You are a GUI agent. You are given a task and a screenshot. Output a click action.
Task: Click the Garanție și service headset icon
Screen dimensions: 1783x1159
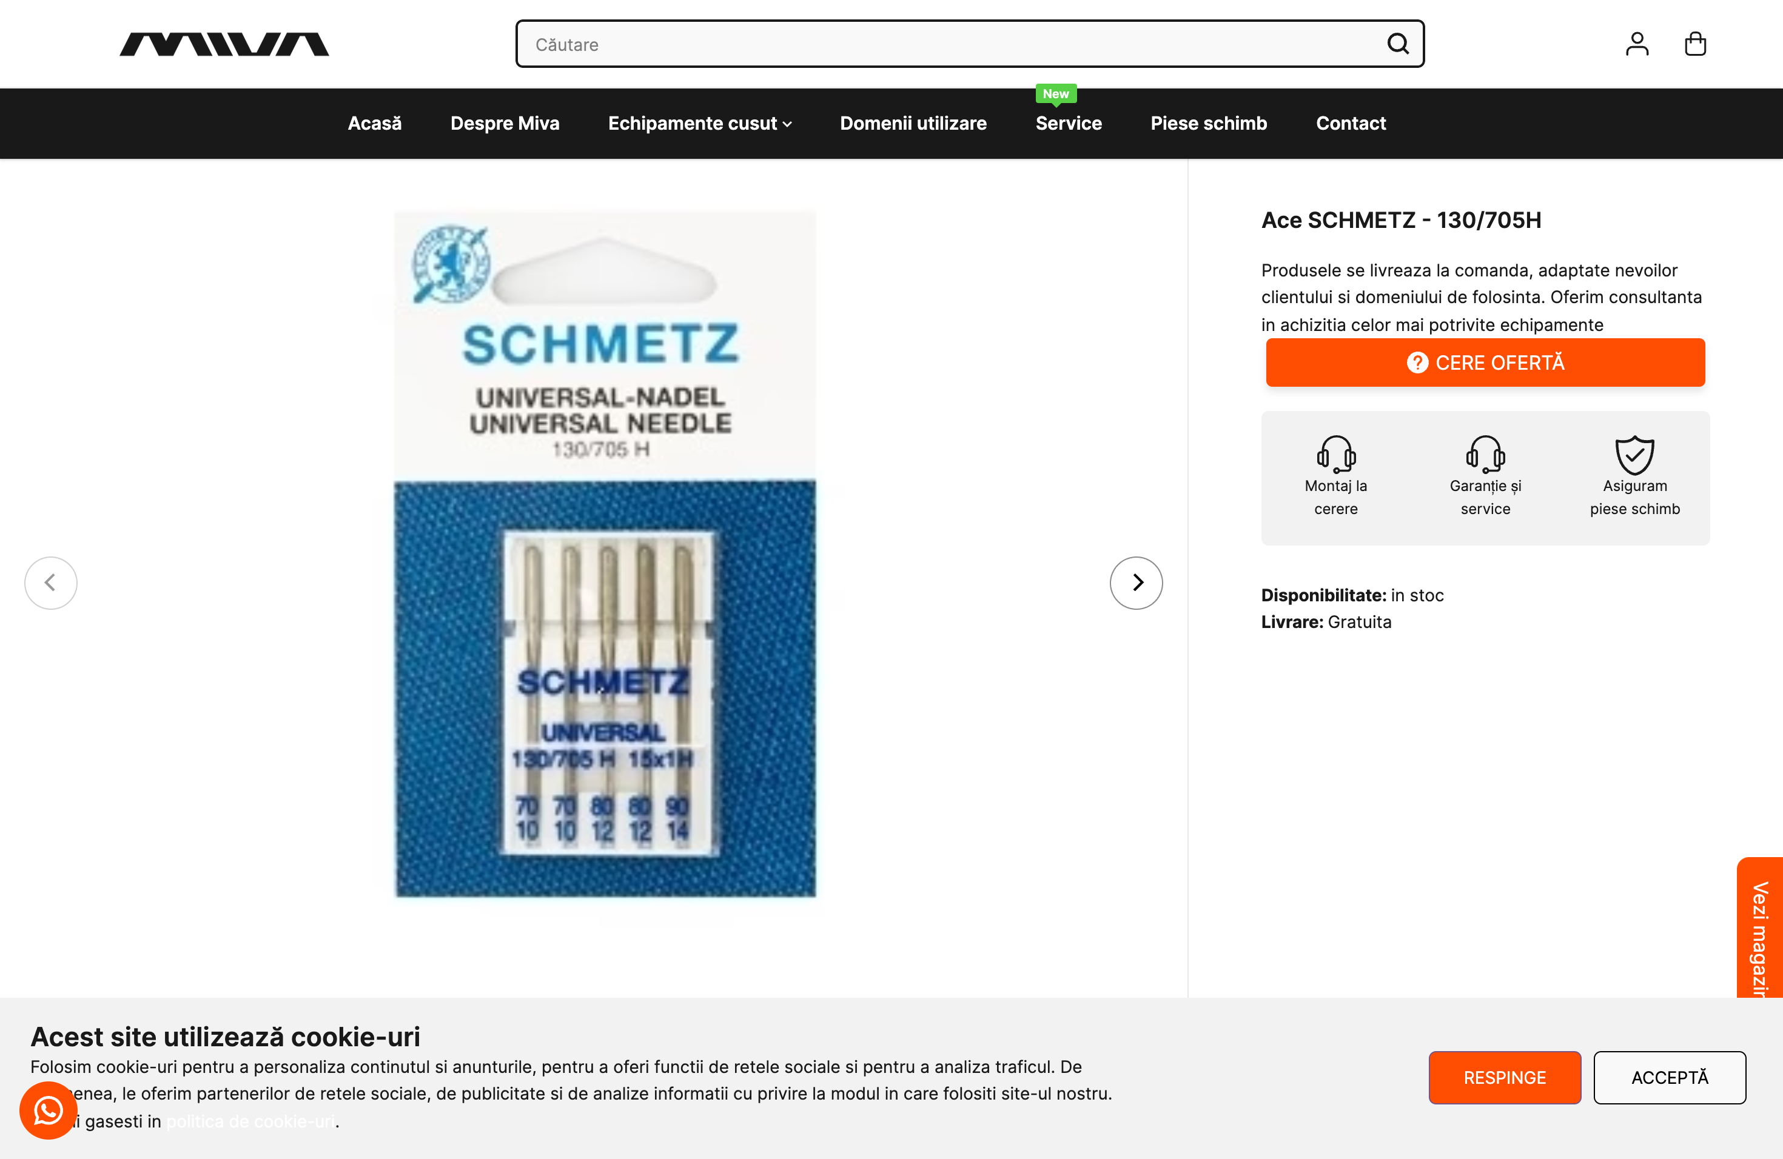tap(1485, 455)
